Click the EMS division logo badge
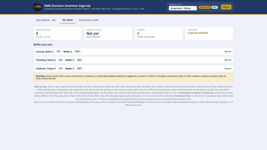 37,7
